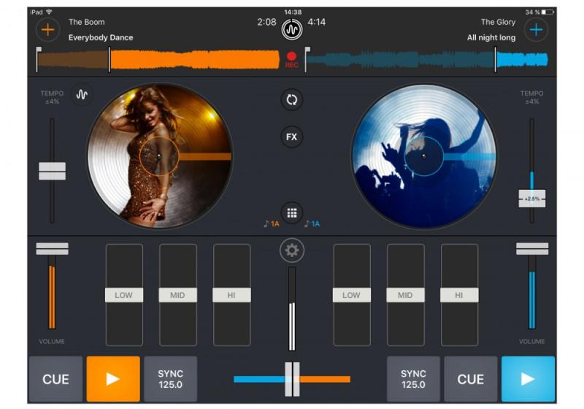
Task: Play the left deck orange button
Action: click(x=113, y=379)
